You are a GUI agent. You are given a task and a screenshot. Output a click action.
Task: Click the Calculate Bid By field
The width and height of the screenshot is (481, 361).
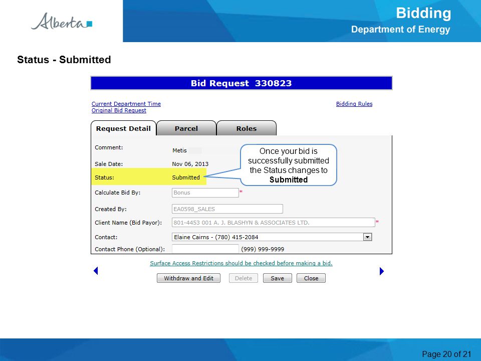tap(205, 193)
